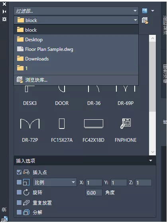Select the DESK3 block thumbnail
The image size is (167, 223).
pyautogui.click(x=30, y=95)
